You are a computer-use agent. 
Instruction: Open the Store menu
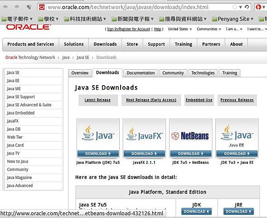132,44
